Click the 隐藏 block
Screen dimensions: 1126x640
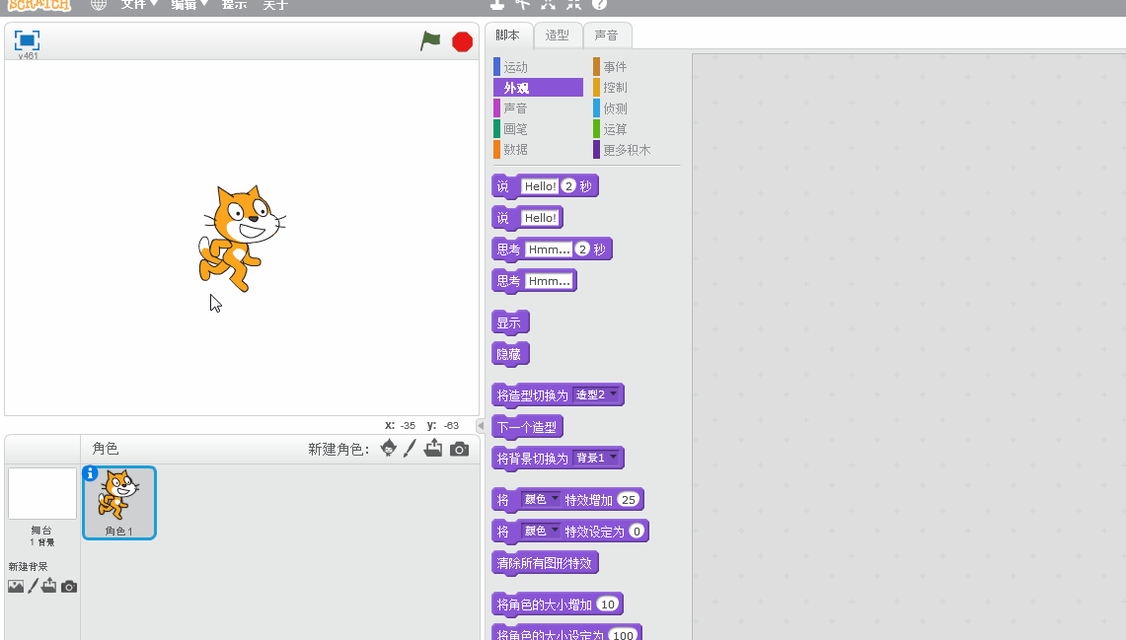pos(510,354)
